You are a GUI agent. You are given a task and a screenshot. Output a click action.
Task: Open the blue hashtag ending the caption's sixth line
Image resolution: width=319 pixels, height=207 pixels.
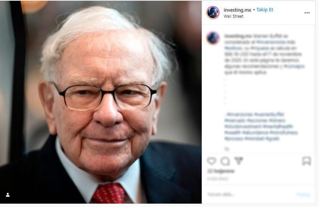pos(294,66)
